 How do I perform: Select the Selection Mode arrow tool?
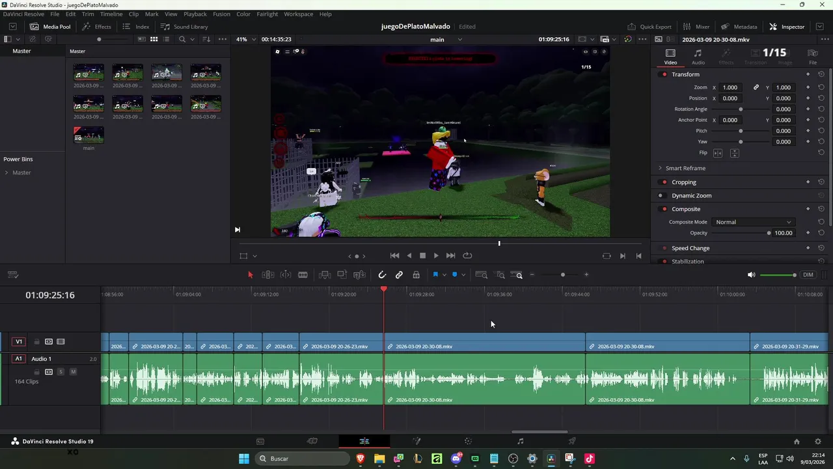coord(250,275)
